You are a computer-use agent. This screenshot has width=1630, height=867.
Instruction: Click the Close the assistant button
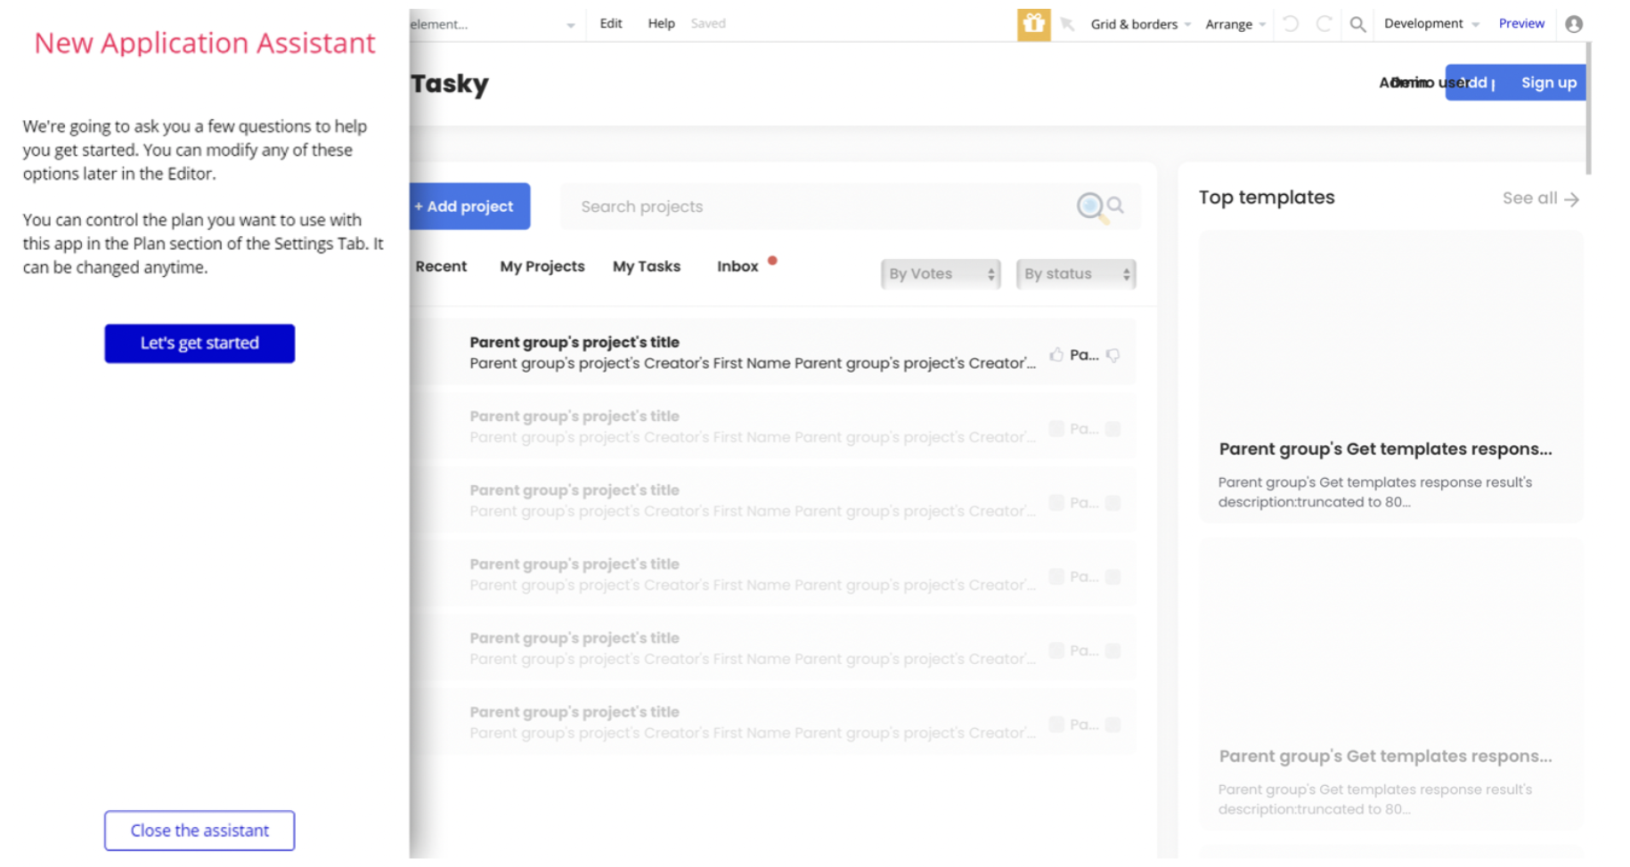(x=200, y=831)
